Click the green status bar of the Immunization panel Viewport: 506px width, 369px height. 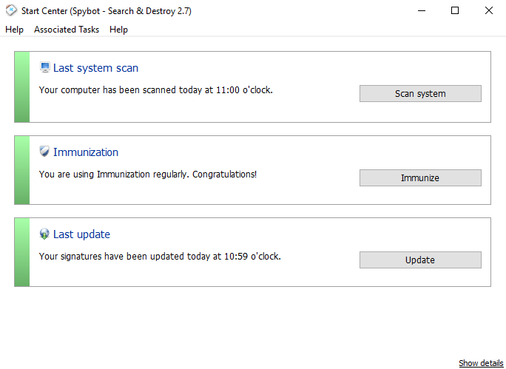coord(22,169)
